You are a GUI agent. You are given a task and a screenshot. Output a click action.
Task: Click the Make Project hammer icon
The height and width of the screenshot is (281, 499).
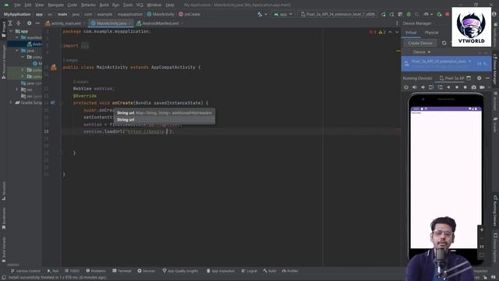[x=260, y=14]
